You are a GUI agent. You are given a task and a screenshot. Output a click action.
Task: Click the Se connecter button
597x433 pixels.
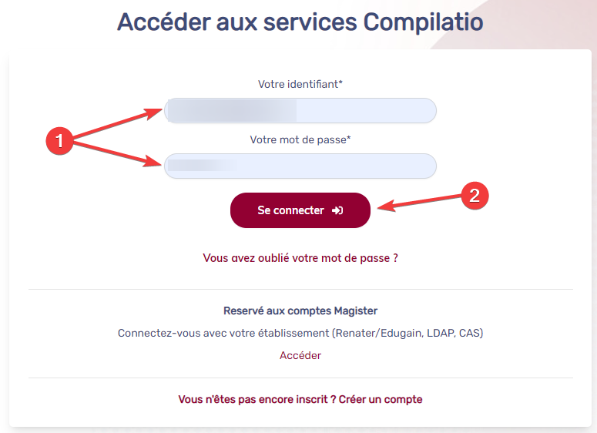point(300,210)
